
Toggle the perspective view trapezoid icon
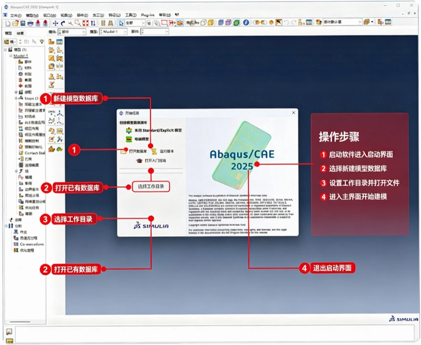pyautogui.click(x=110, y=23)
